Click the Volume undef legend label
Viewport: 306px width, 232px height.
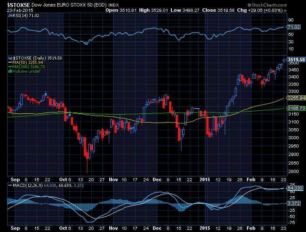[27, 71]
